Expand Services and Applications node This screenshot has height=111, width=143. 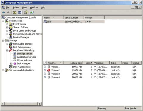click(x=3, y=70)
